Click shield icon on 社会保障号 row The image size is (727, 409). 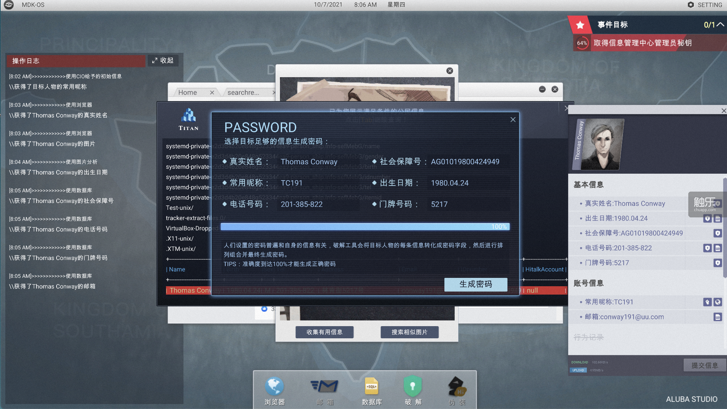718,233
